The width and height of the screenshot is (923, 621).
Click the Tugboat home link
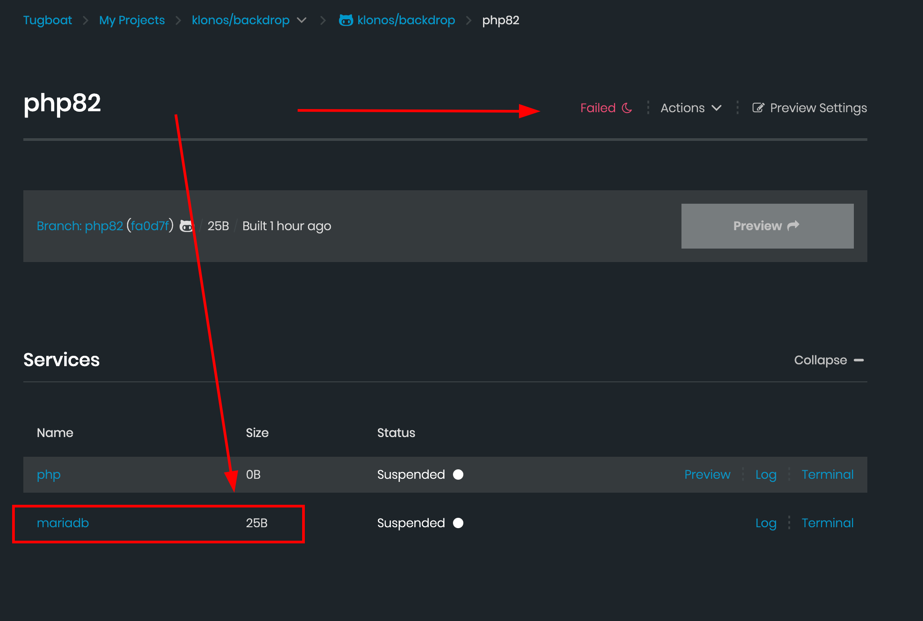pyautogui.click(x=47, y=20)
